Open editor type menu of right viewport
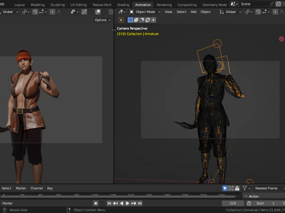 coord(122,12)
